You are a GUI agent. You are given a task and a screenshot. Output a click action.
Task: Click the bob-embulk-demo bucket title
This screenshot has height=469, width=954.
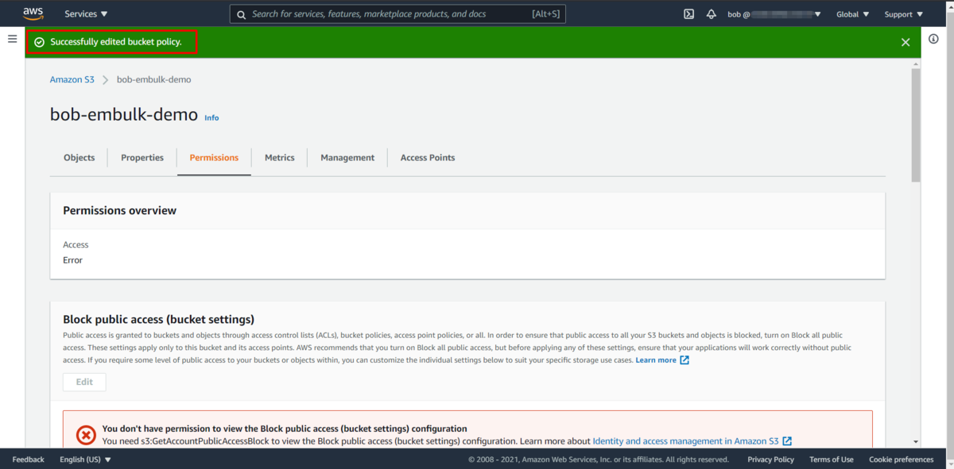click(124, 114)
